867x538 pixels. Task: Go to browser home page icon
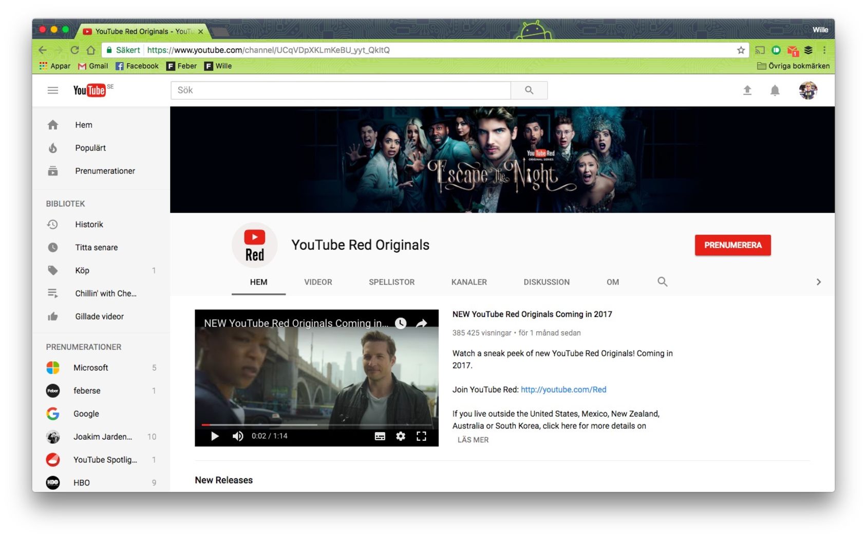click(91, 50)
